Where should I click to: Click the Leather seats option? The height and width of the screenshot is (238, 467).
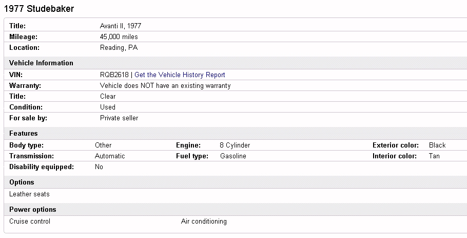[x=30, y=194]
